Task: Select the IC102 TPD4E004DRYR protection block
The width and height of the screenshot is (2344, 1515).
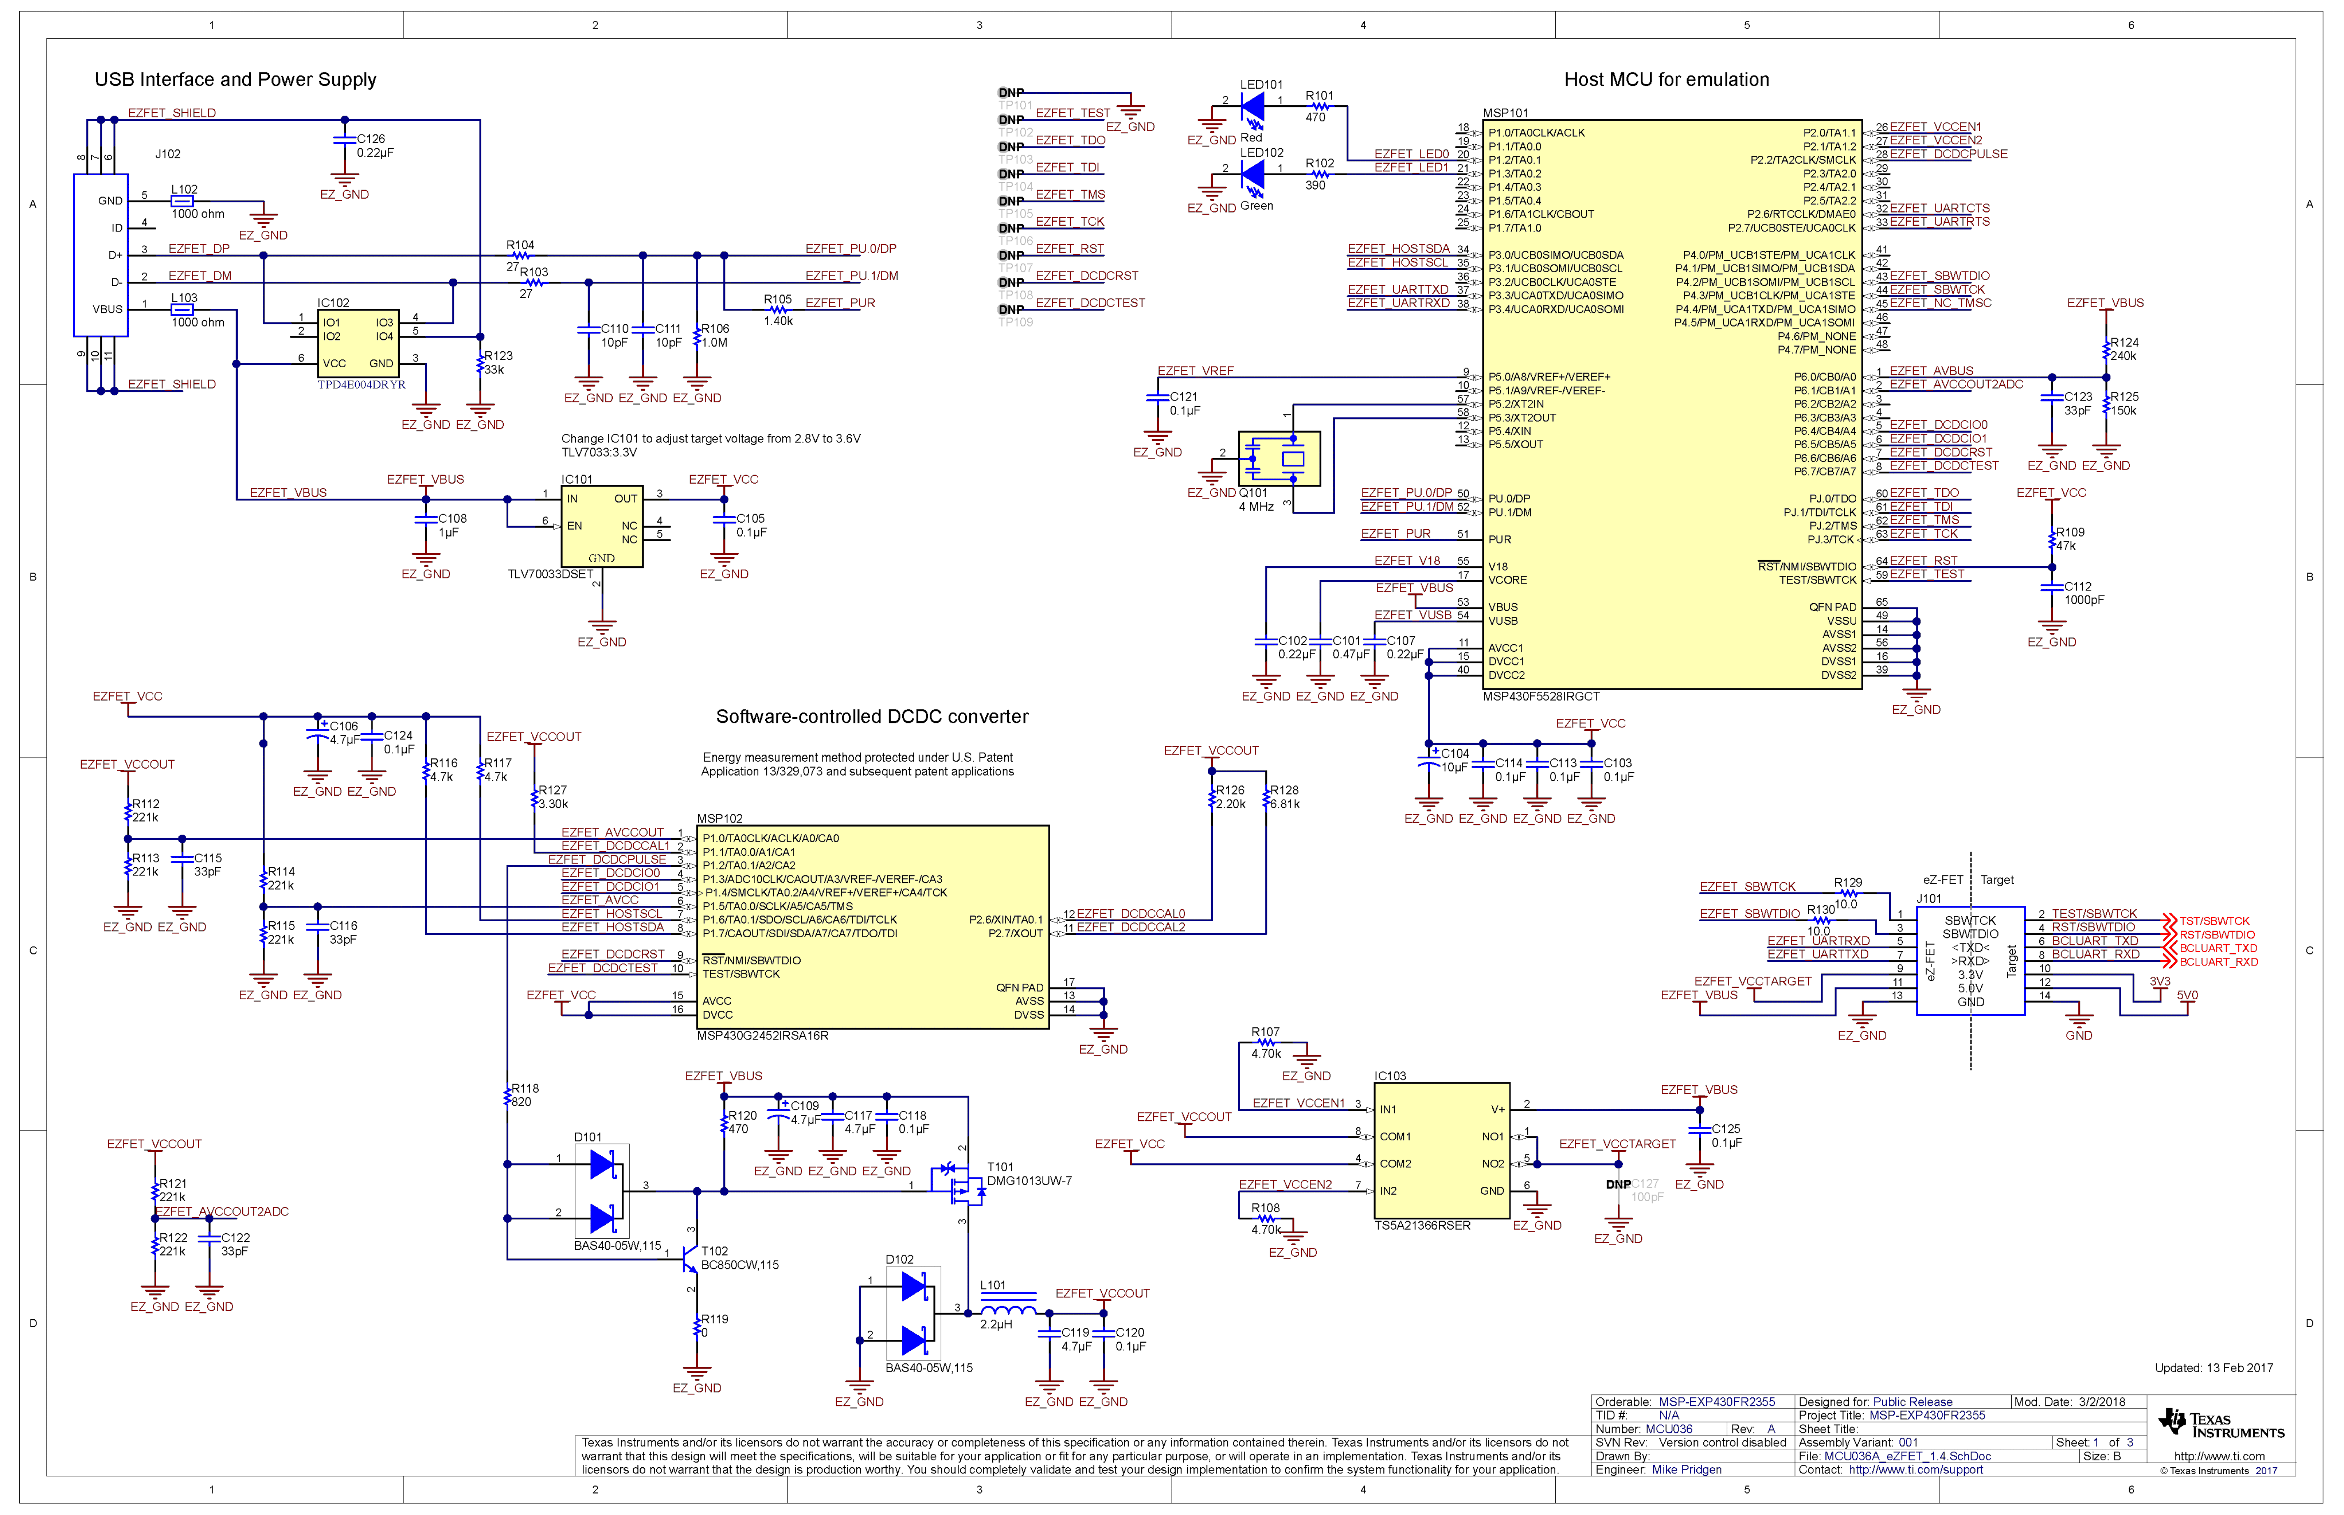Action: click(358, 344)
